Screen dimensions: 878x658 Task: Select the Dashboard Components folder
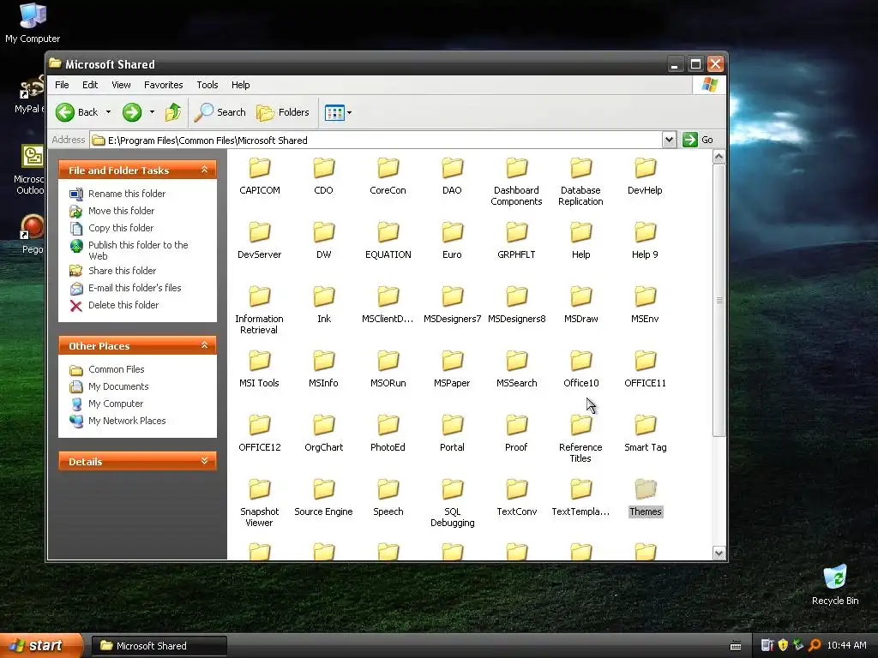tap(516, 168)
